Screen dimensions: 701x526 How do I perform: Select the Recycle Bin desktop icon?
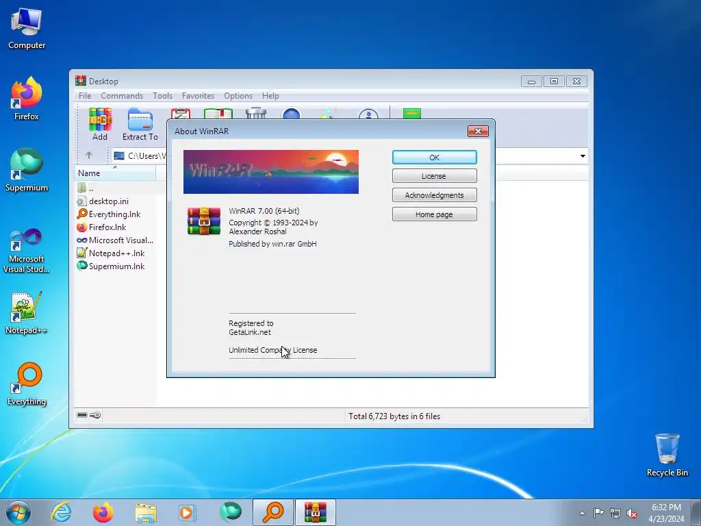tap(667, 455)
